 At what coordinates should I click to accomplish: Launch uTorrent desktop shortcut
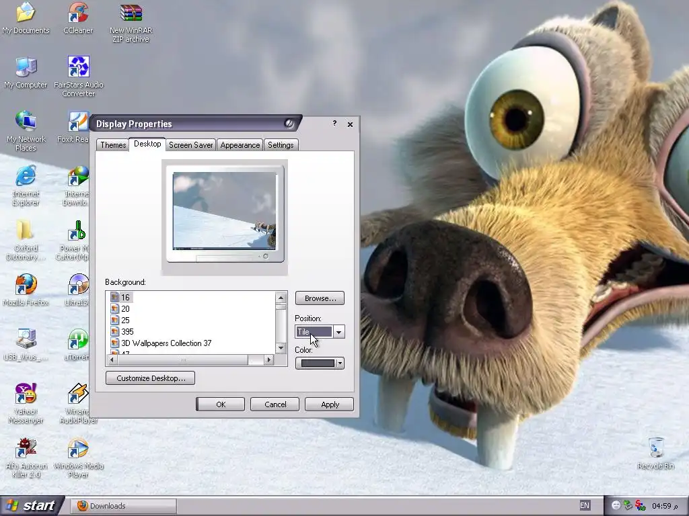coord(77,345)
